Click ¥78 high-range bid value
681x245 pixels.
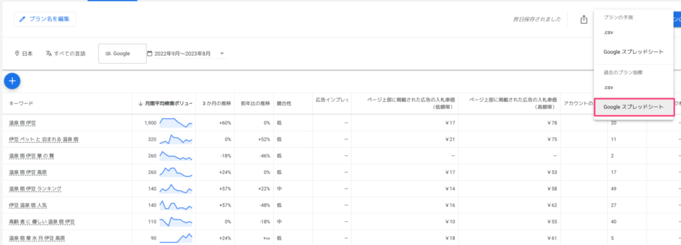[x=552, y=123]
